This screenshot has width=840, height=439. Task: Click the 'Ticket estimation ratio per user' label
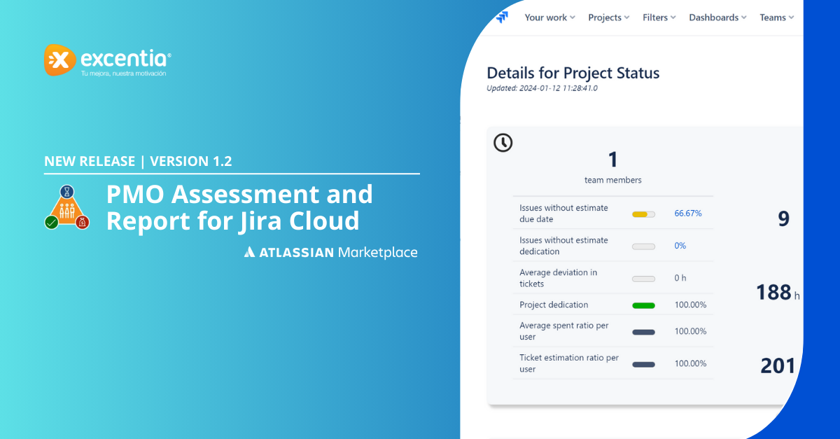[569, 363]
